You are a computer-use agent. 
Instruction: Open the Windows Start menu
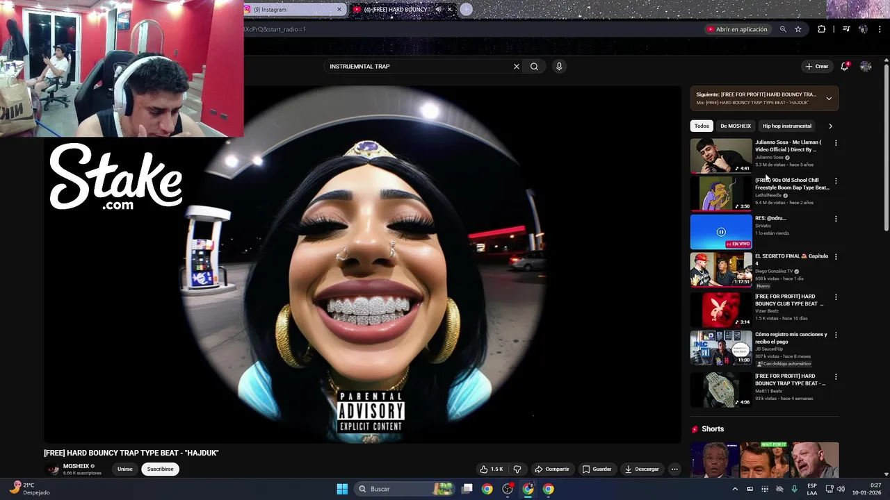[x=342, y=489]
